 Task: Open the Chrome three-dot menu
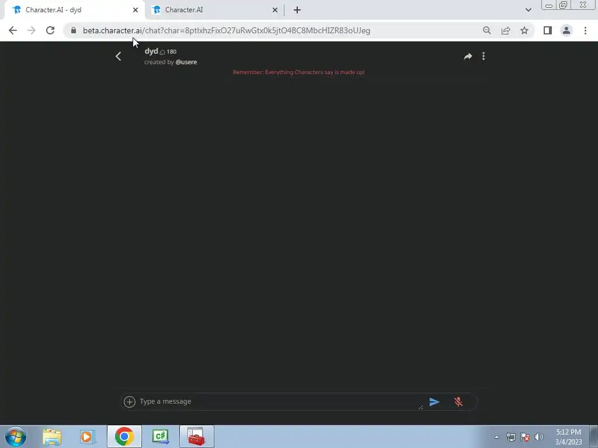pyautogui.click(x=585, y=30)
